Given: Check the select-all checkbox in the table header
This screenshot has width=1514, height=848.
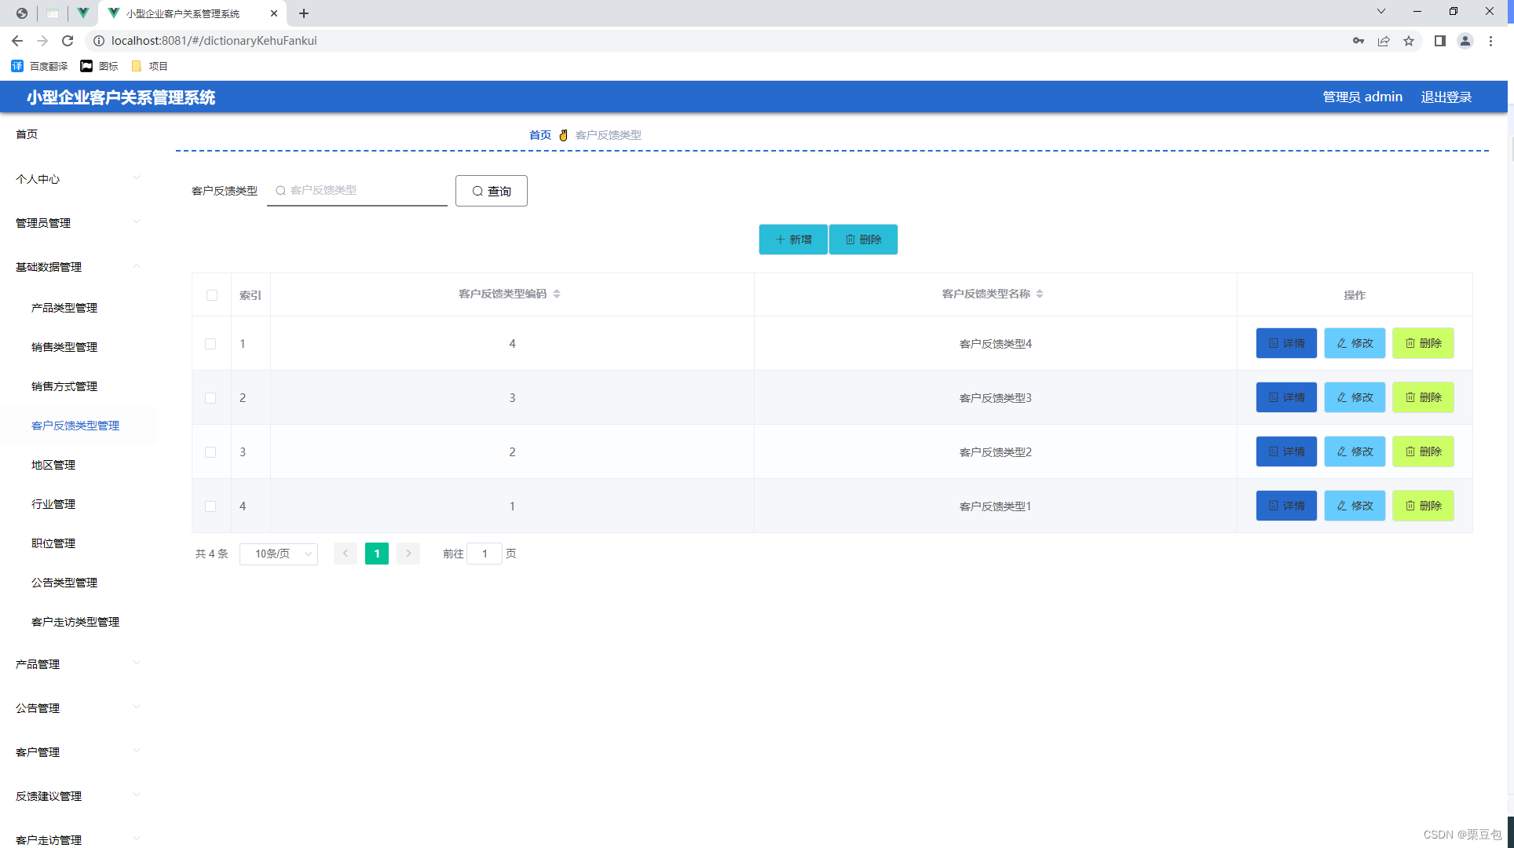Looking at the screenshot, I should point(211,294).
